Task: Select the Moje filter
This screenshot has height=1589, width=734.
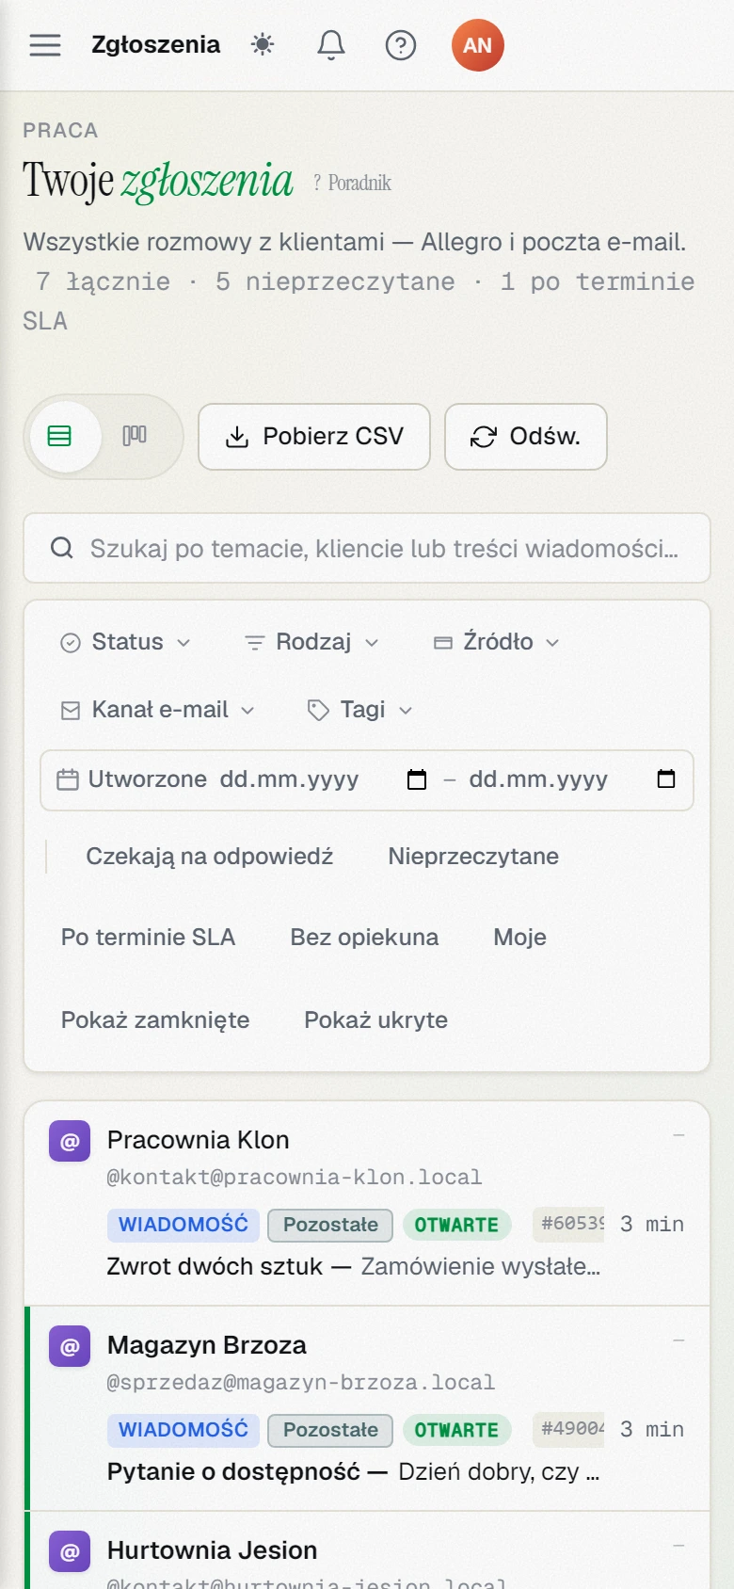Action: click(519, 938)
